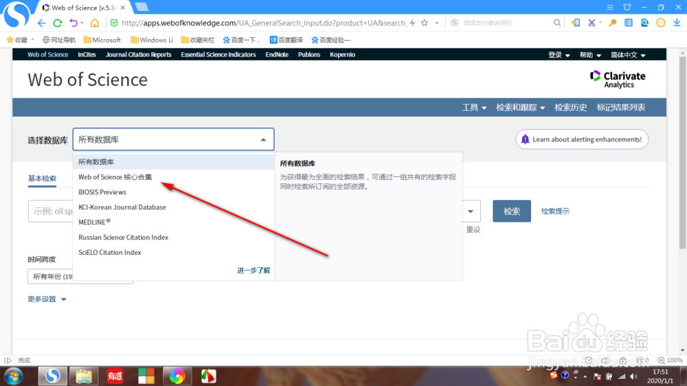
Task: Click the alert bell icon
Action: (x=525, y=139)
